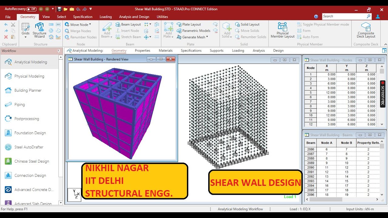Select Plate Layout tool
This screenshot has width=388, height=218.
click(189, 25)
